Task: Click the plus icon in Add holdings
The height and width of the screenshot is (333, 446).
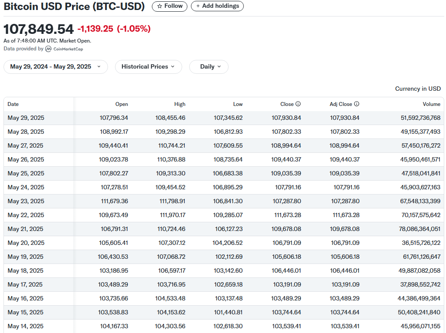Action: [x=199, y=6]
